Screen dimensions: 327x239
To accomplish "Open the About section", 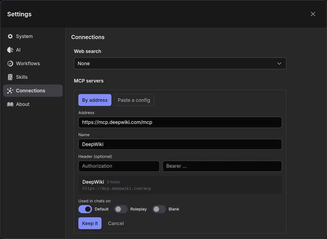I will pyautogui.click(x=33, y=104).
